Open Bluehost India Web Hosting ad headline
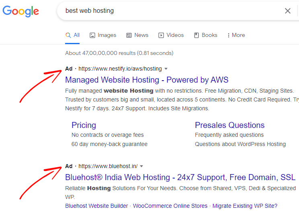Screen dimensions: 299x211 (180, 177)
